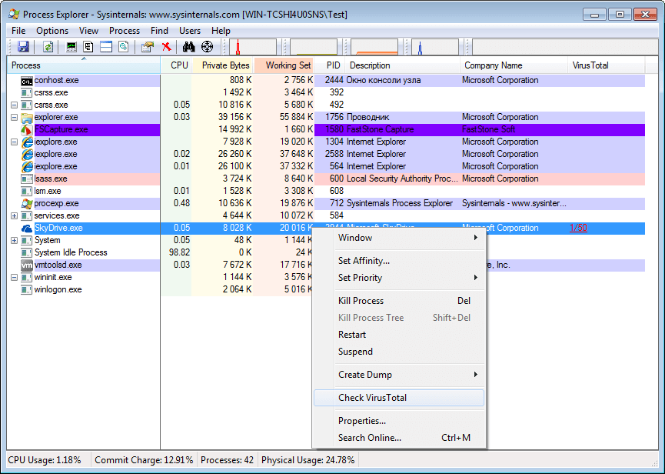
Task: Click the crosshair Find Window's Process icon
Action: pyautogui.click(x=207, y=47)
